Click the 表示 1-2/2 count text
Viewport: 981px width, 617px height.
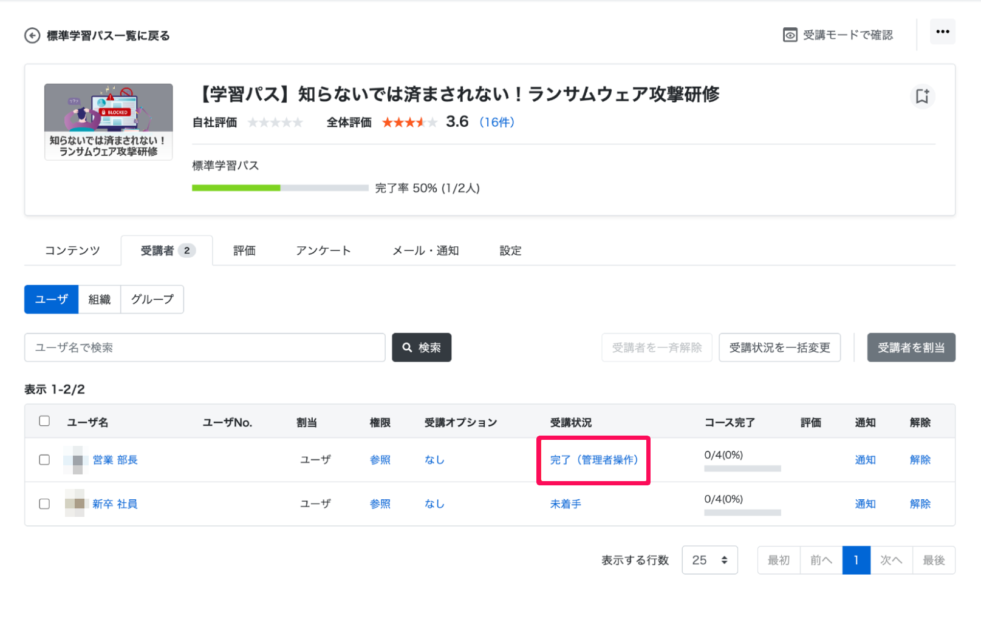click(55, 389)
